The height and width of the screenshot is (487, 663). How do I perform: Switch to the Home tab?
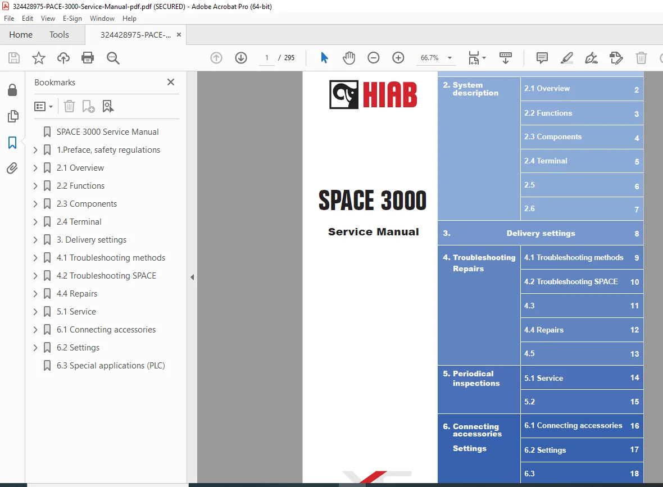pyautogui.click(x=21, y=35)
